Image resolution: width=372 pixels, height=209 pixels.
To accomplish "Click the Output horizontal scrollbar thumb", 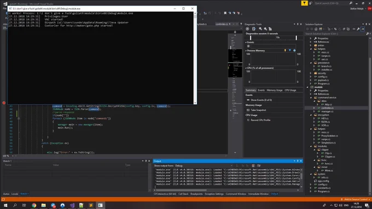I will 181,190.
